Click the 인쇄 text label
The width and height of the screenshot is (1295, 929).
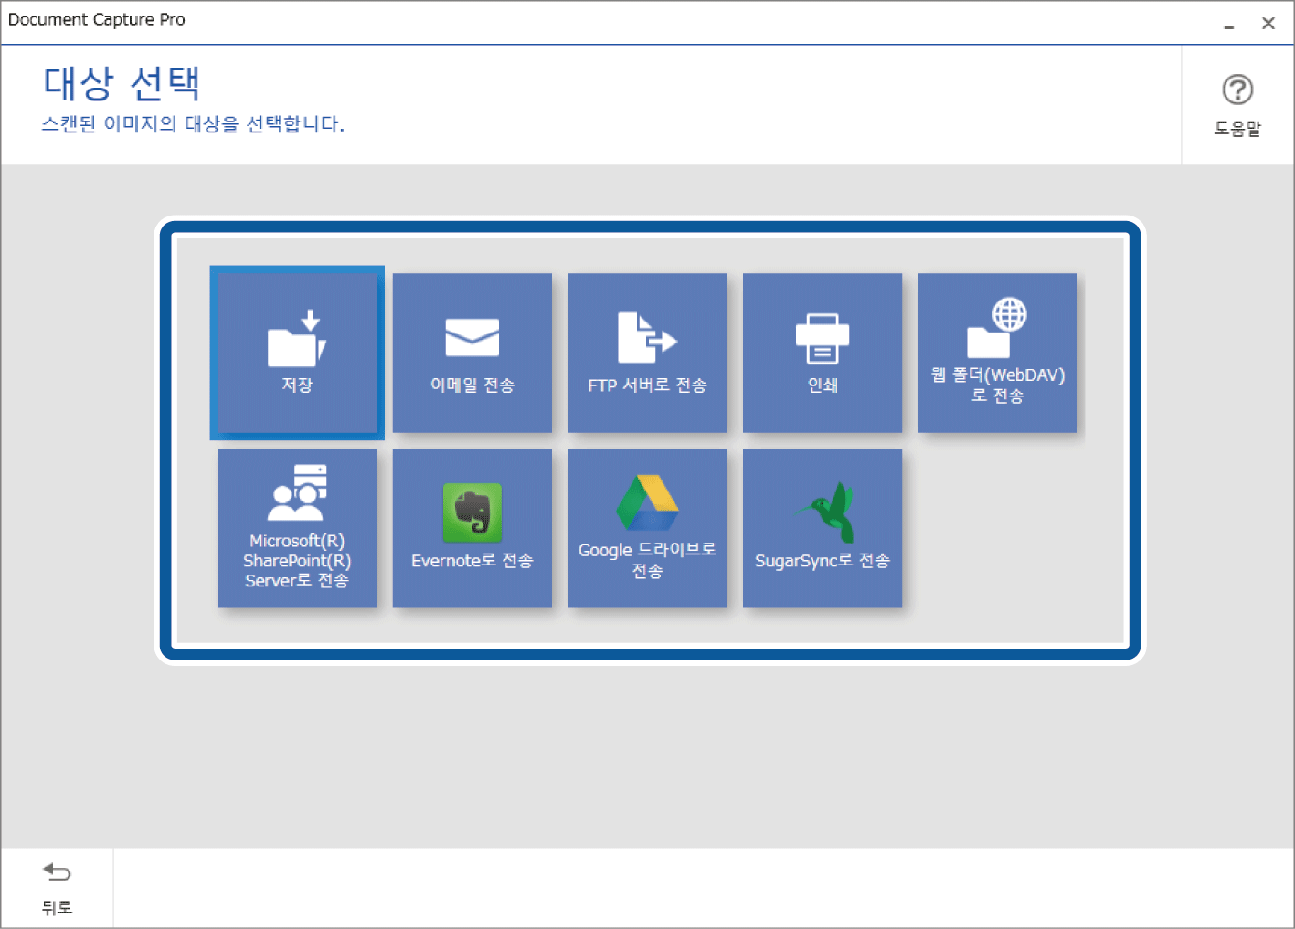822,385
